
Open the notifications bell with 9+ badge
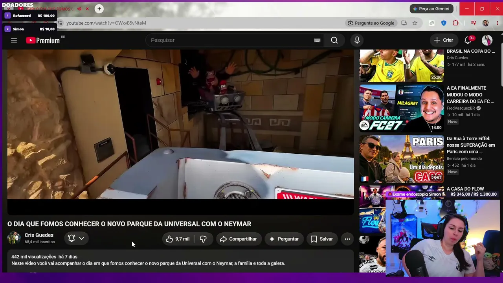coord(468,40)
